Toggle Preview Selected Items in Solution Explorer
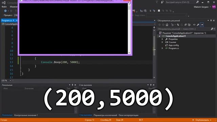 [x=202, y=25]
